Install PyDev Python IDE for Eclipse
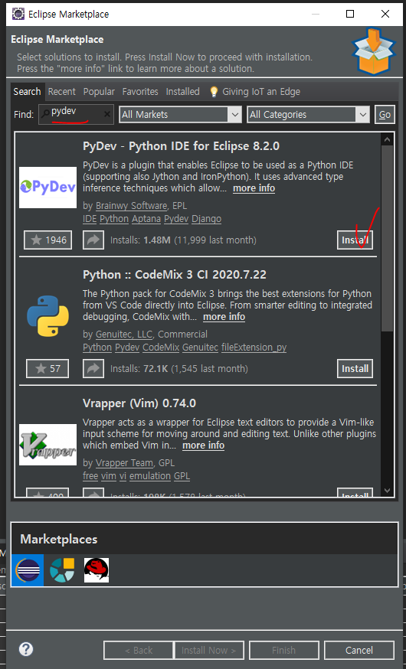406x669 pixels. pyautogui.click(x=355, y=240)
